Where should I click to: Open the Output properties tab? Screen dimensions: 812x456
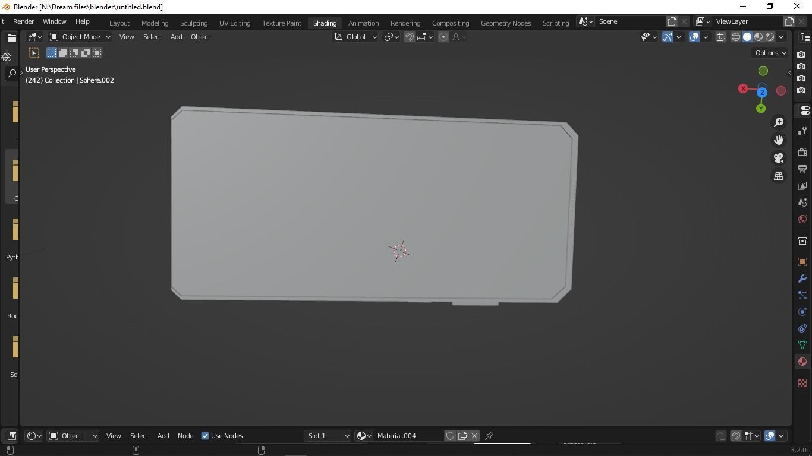click(x=802, y=169)
